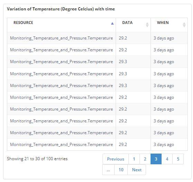Open page 1 of the table

pyautogui.click(x=134, y=159)
